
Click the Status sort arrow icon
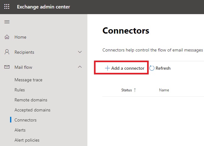135,90
